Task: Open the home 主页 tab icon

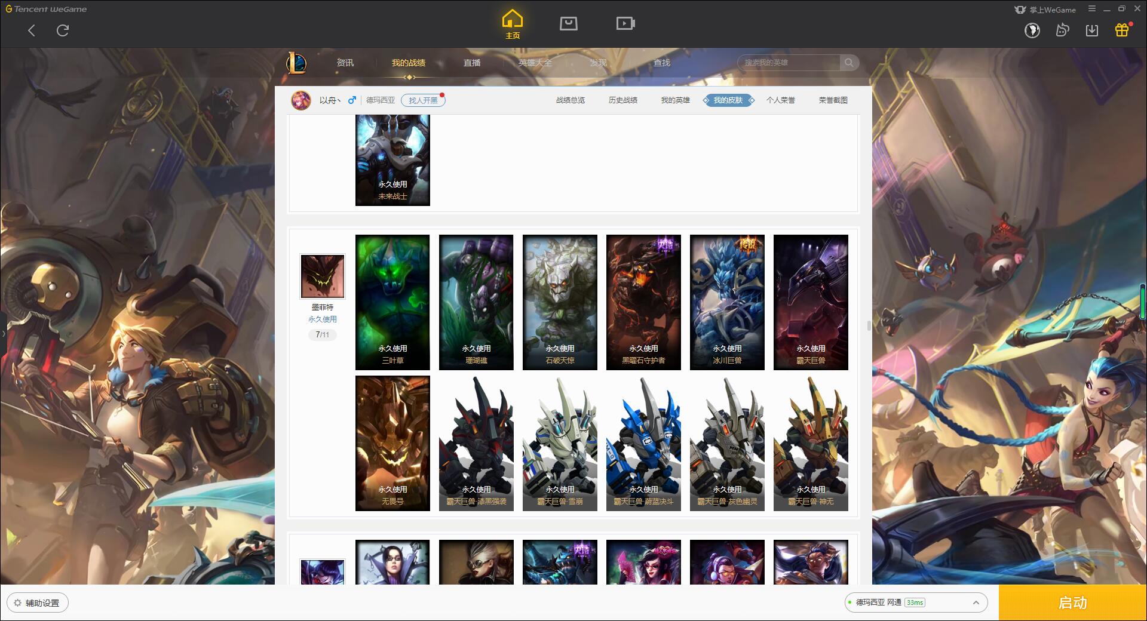Action: 513,24
